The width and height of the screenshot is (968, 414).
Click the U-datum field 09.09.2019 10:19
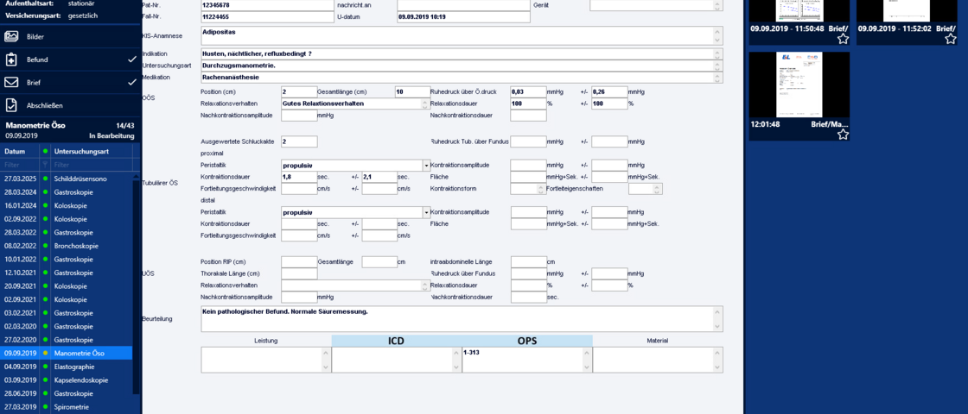tap(463, 17)
